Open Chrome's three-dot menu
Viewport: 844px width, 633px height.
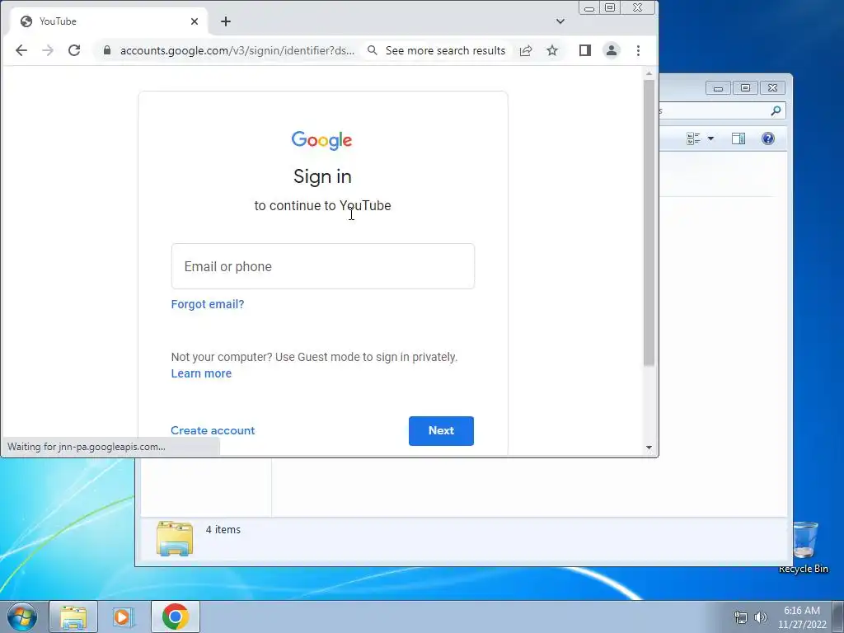tap(639, 50)
